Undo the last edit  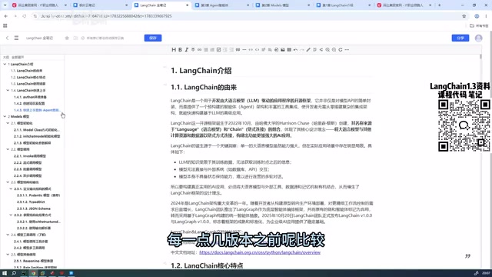pyautogui.click(x=295, y=49)
